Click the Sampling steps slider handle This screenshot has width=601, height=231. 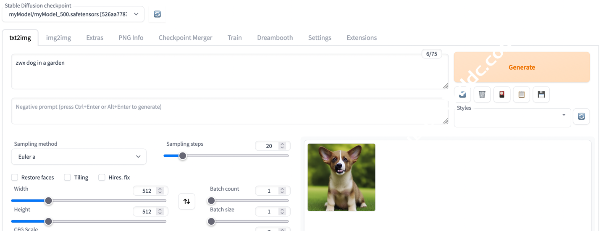pos(183,156)
